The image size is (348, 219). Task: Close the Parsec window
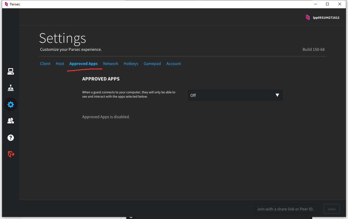pos(340,4)
